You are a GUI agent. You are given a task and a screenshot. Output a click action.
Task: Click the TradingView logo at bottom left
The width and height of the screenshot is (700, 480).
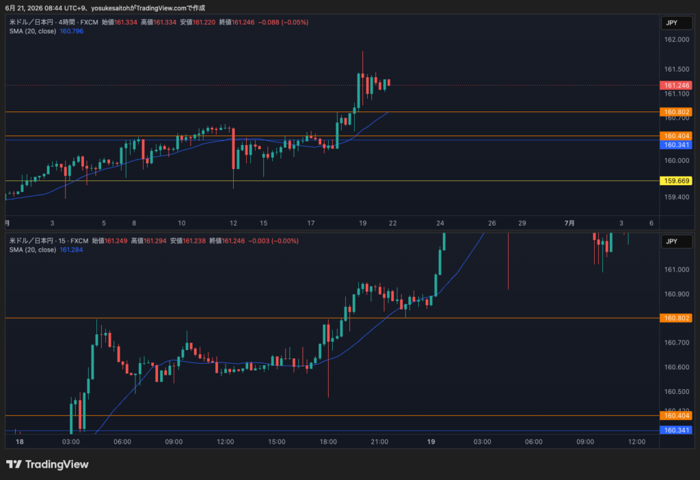(47, 464)
